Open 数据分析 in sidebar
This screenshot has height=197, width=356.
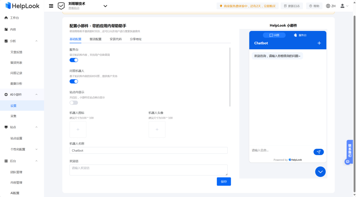tap(16, 84)
